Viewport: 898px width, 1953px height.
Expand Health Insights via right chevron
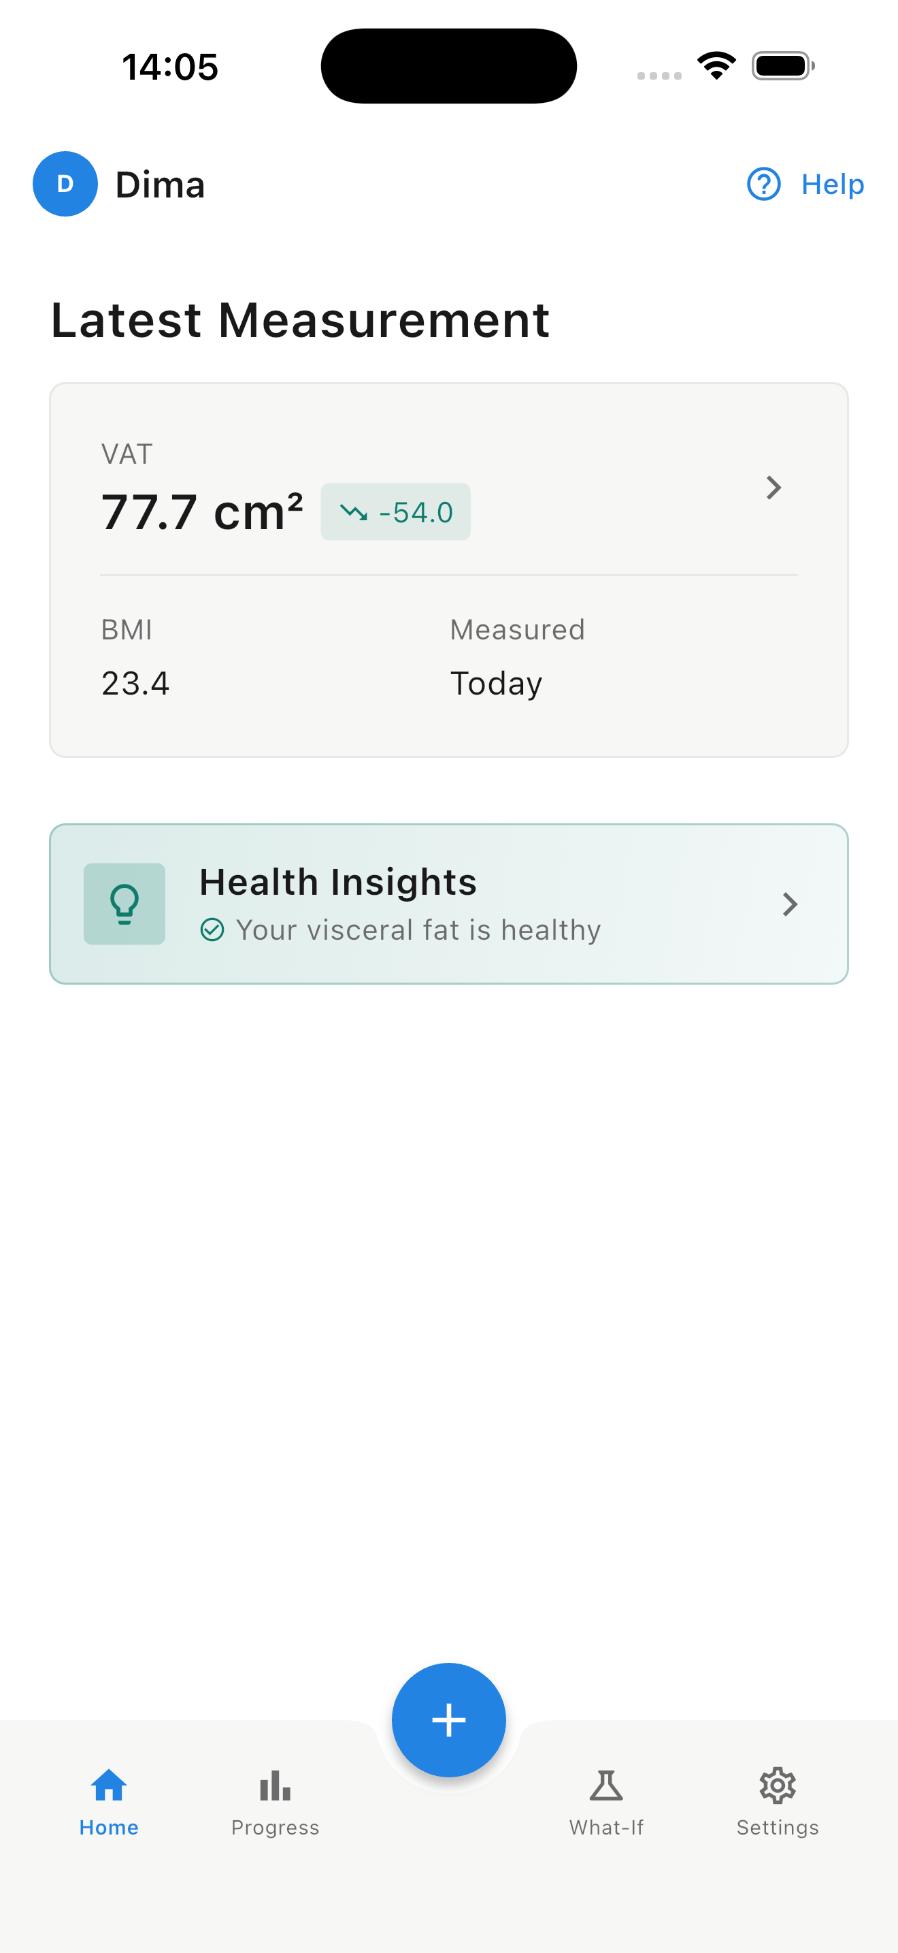click(790, 904)
